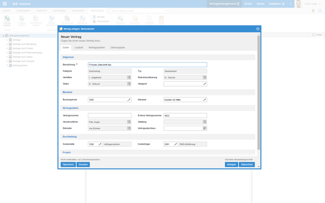
Task: Open the ELO app launcher grid icon
Action: [5, 4]
